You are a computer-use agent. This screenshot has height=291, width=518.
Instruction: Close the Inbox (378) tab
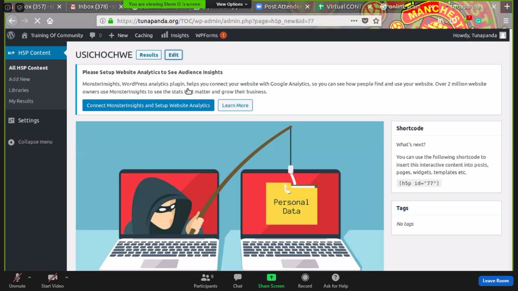(122, 6)
